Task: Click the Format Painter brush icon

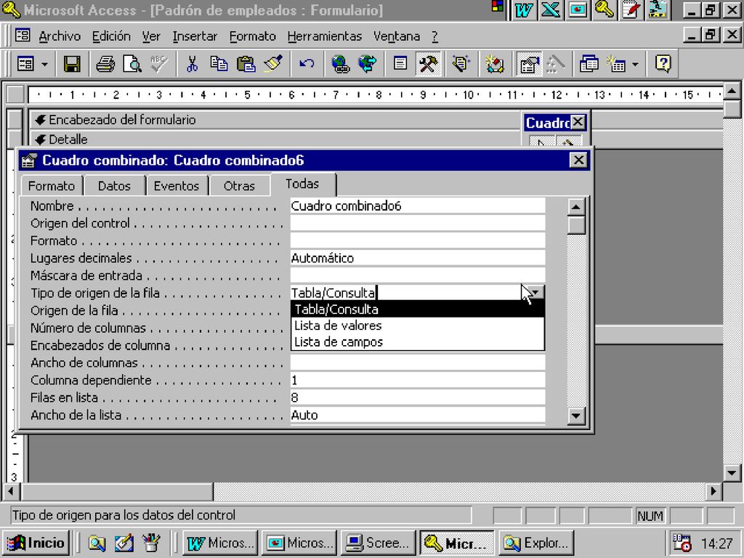Action: coord(273,64)
